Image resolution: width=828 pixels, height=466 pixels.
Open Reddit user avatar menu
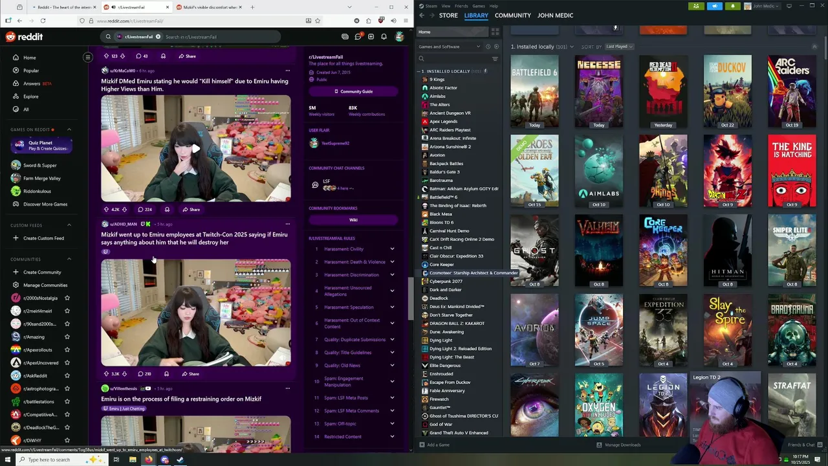coord(400,37)
